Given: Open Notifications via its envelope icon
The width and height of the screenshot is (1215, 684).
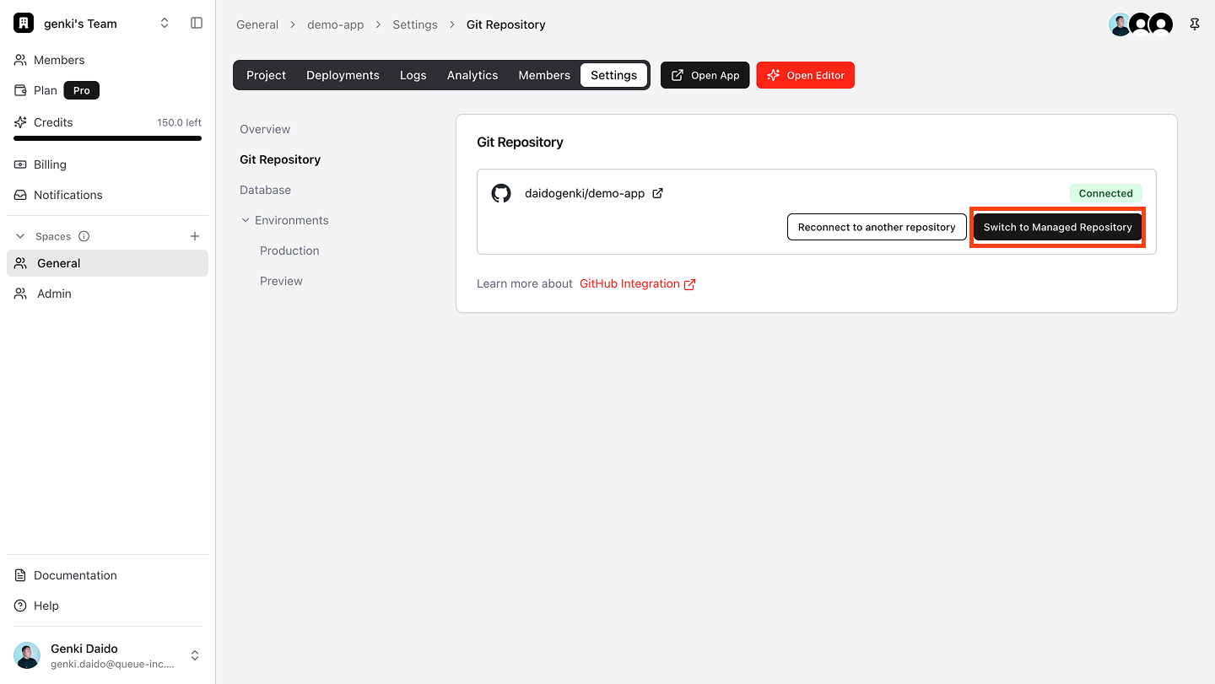Looking at the screenshot, I should pyautogui.click(x=20, y=195).
